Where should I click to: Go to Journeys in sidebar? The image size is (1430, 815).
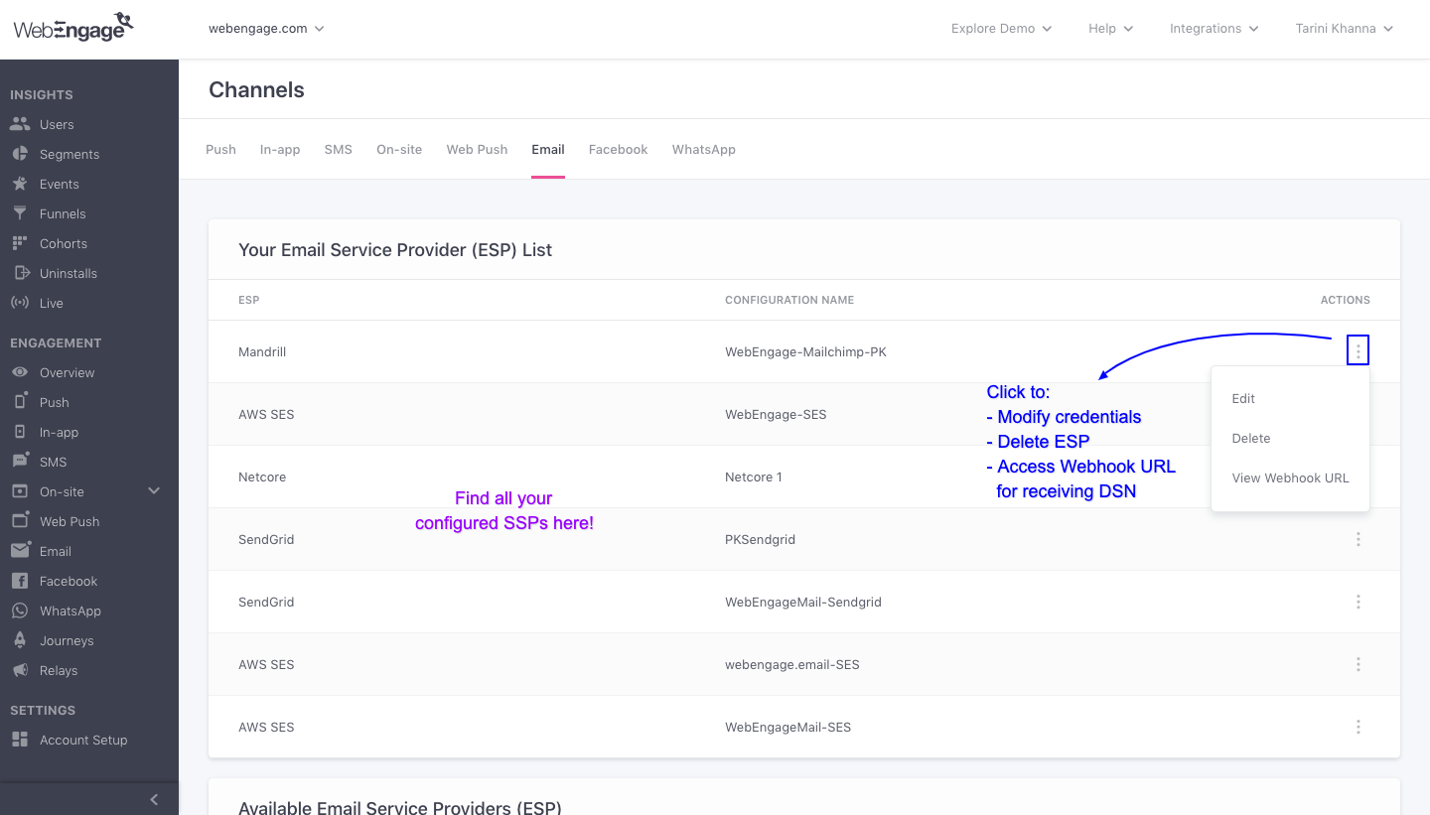point(67,640)
